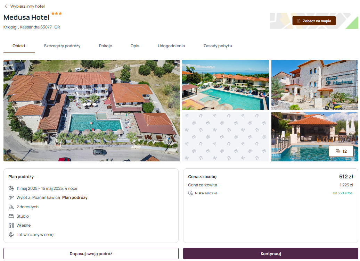Click Dopasuj swoją podróż button
The height and width of the screenshot is (261, 360).
(91, 254)
